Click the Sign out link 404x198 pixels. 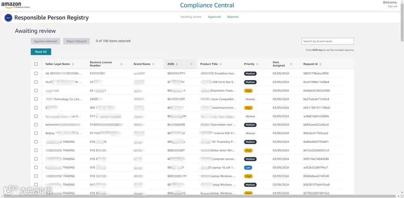point(392,6)
